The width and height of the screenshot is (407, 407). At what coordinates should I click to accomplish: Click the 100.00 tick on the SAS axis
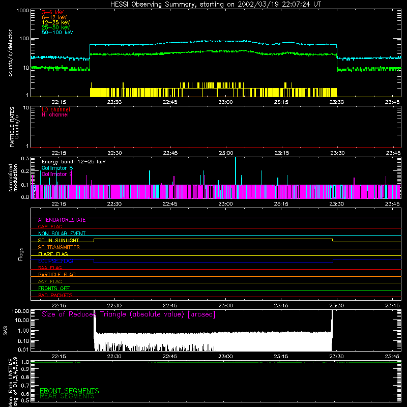[20, 311]
